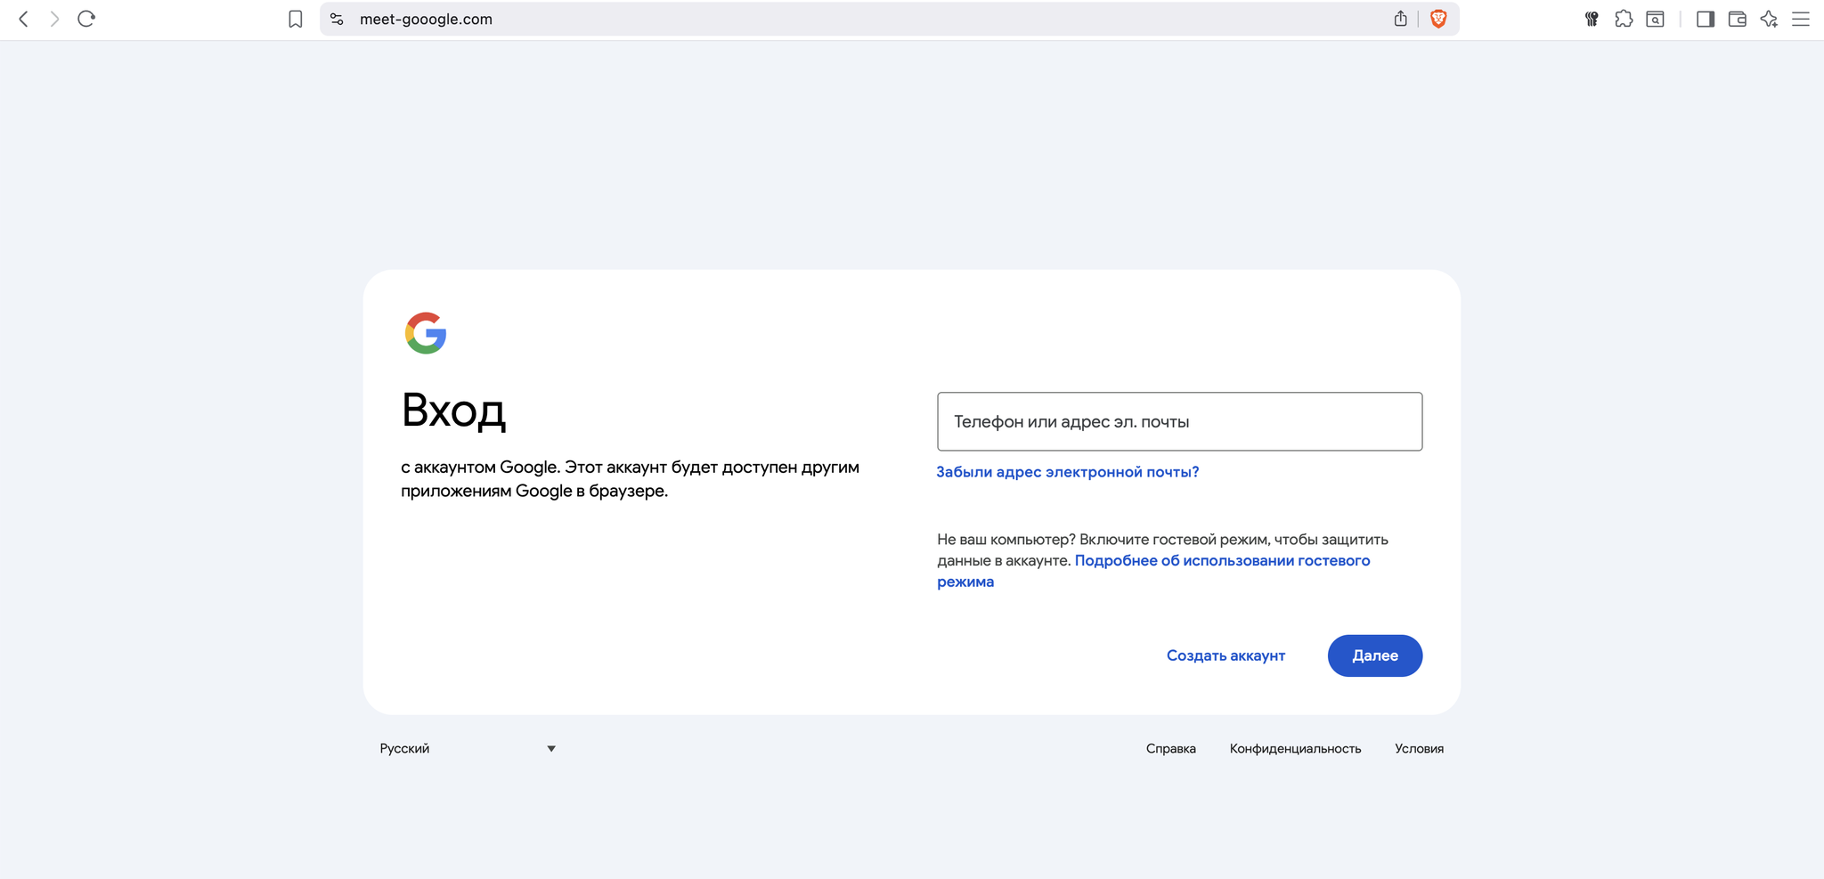The image size is (1824, 879).
Task: Open the Leo AI sparkle icon
Action: (1769, 19)
